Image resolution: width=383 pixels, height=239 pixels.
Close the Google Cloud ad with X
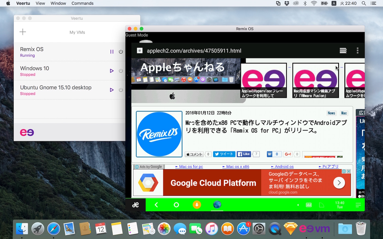349,171
